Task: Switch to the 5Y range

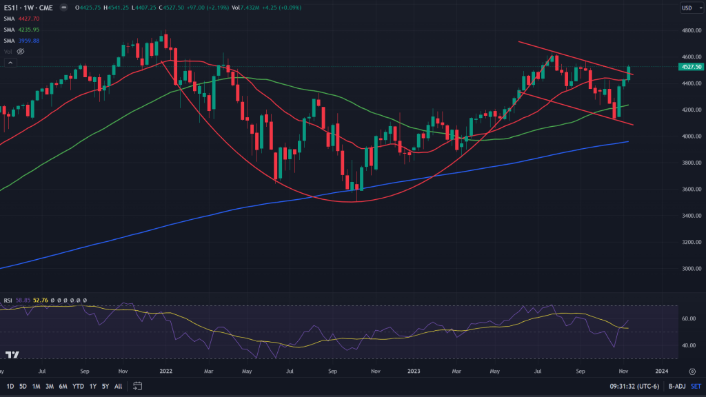Action: coord(105,386)
